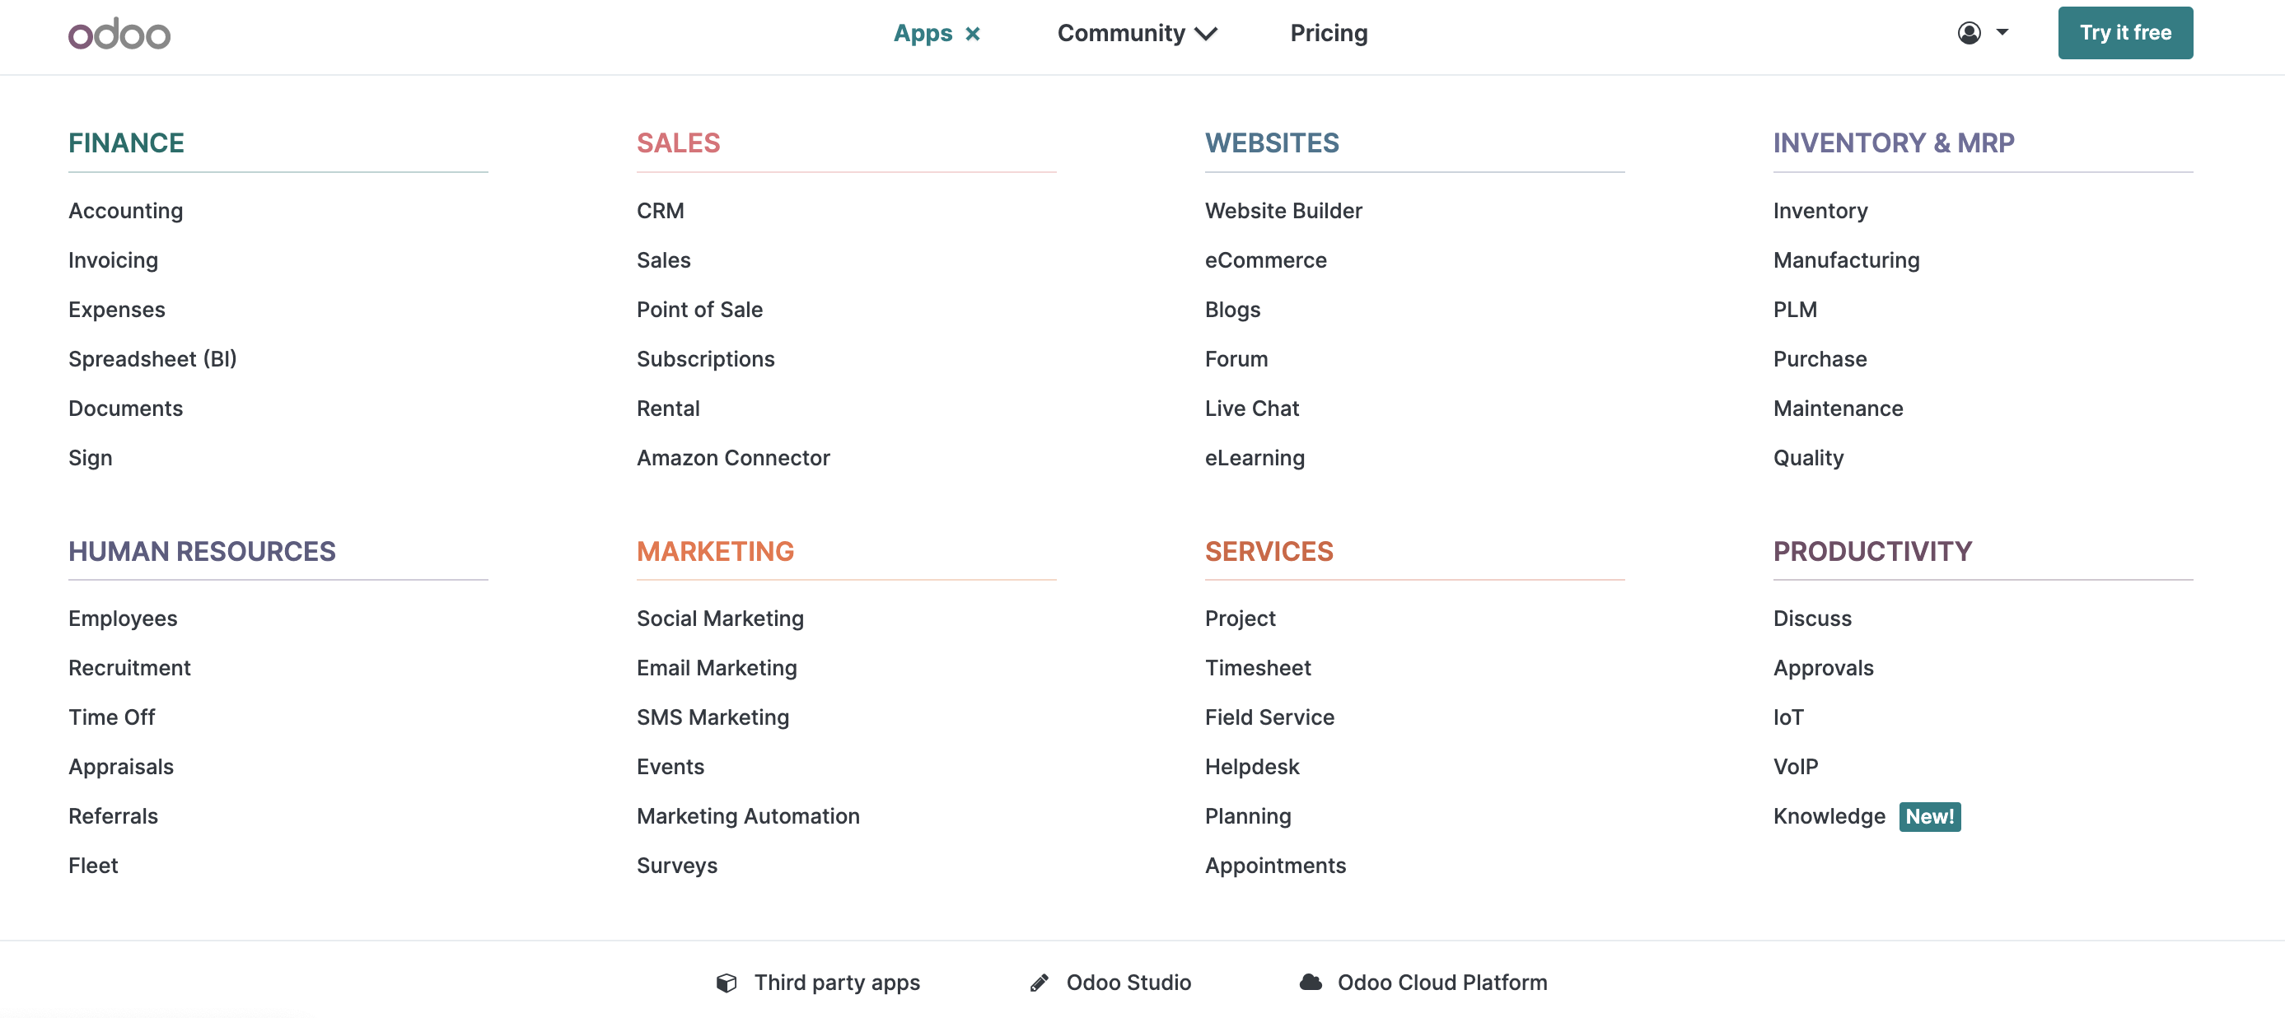Screen dimensions: 2285x1018
Task: Open the Apps menu item
Action: pyautogui.click(x=923, y=33)
